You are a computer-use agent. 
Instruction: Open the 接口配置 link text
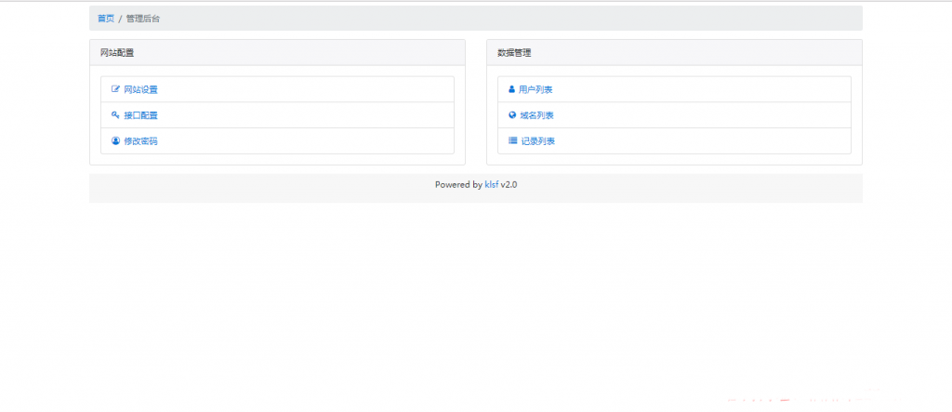140,115
